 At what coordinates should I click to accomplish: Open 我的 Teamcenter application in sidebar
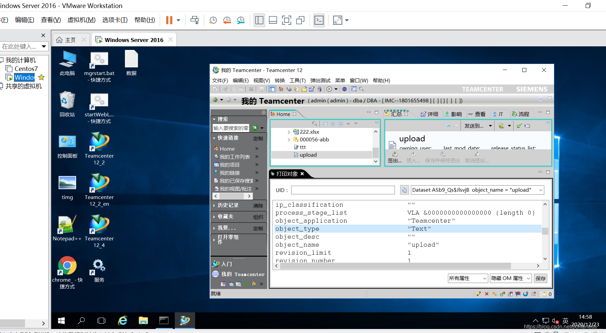pos(238,274)
